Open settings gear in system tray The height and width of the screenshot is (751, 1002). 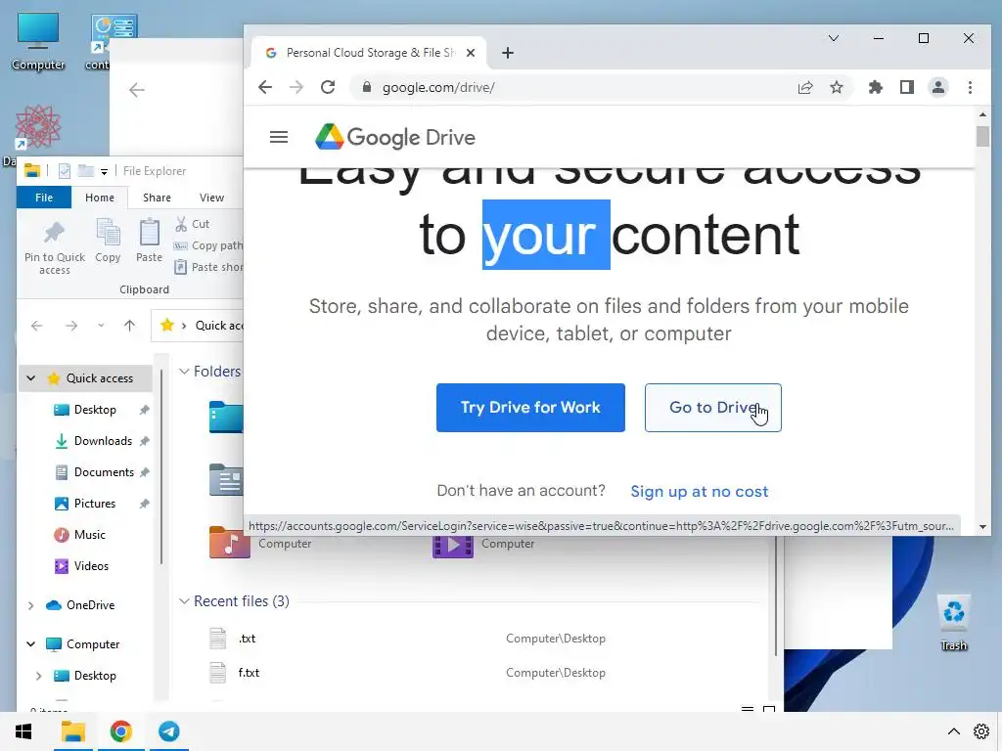click(x=981, y=731)
